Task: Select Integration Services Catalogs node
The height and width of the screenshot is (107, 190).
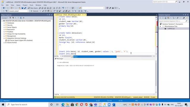Action: click(17, 38)
